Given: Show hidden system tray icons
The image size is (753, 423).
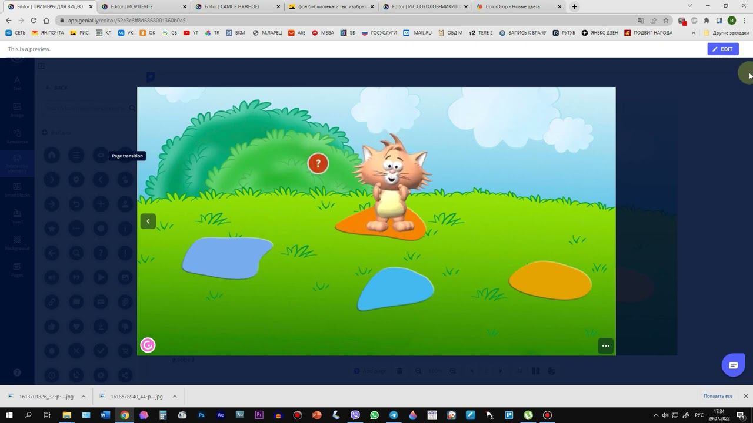Looking at the screenshot, I should click(x=656, y=415).
